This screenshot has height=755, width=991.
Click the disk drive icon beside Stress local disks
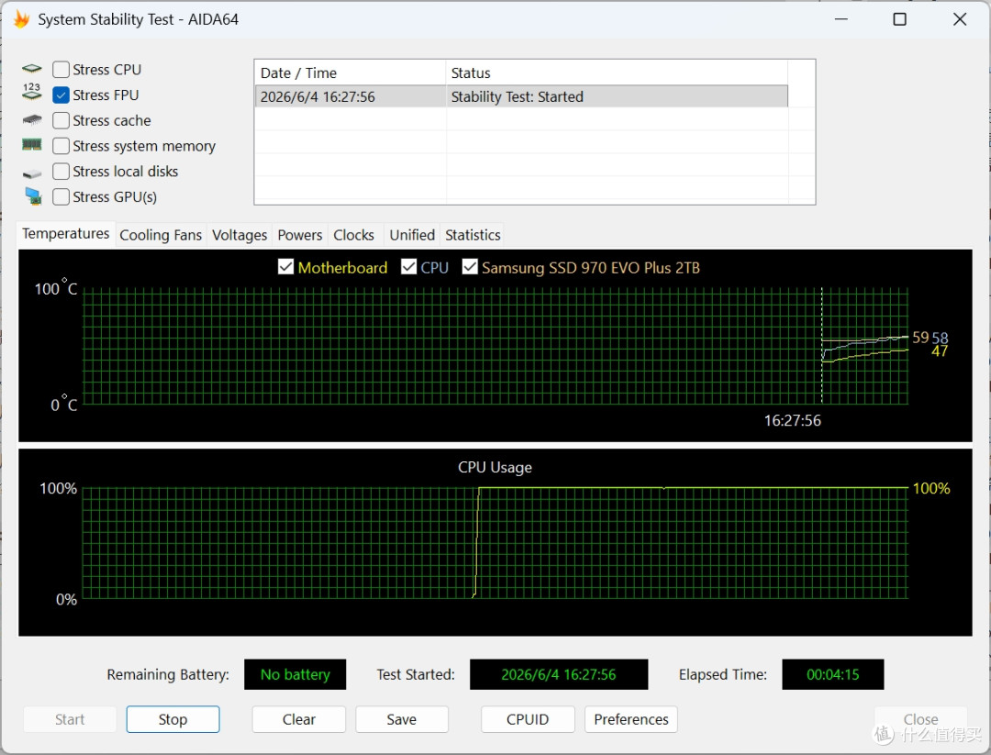tap(31, 173)
